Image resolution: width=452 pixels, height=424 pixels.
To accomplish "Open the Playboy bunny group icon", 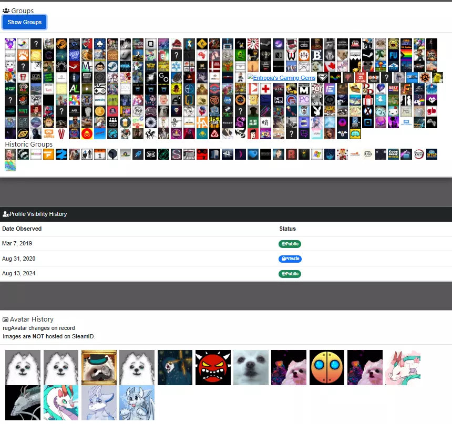I will click(317, 111).
